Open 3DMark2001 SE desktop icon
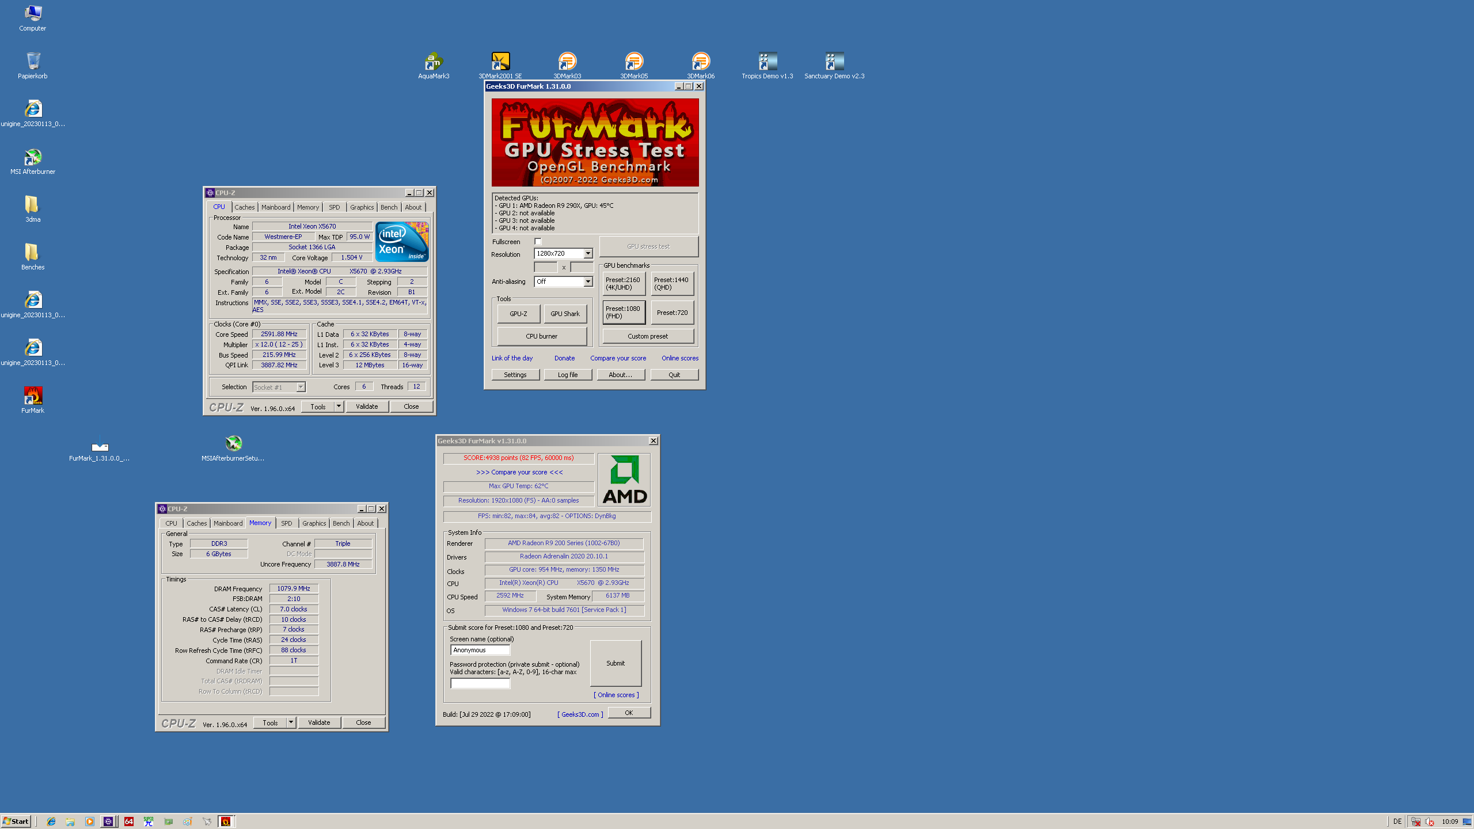This screenshot has height=829, width=1474. [x=500, y=62]
